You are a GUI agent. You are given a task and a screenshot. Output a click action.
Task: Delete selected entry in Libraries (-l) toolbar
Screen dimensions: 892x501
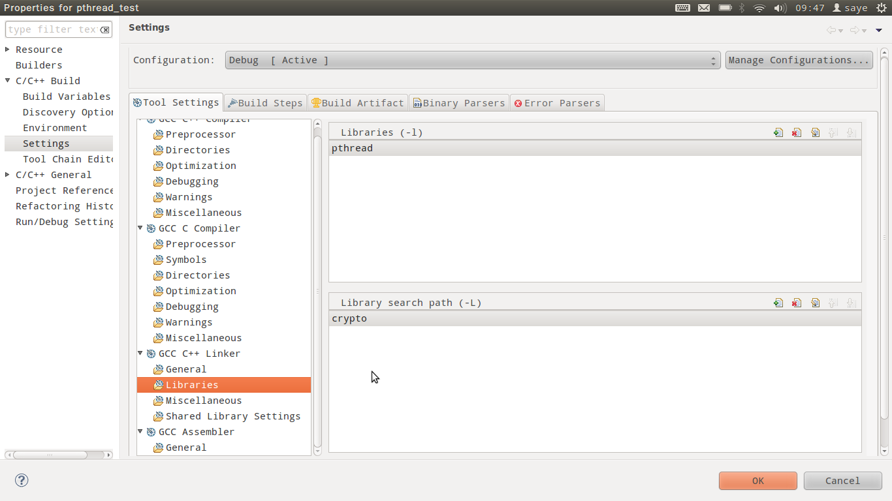point(797,132)
